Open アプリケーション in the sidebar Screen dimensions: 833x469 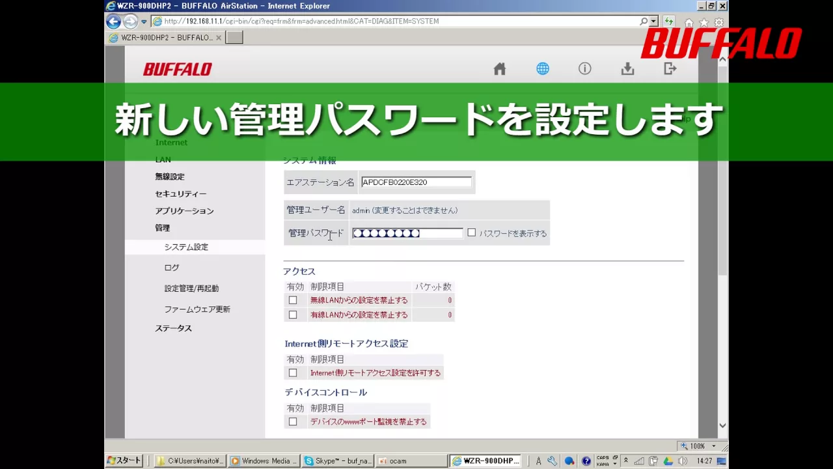tap(184, 211)
